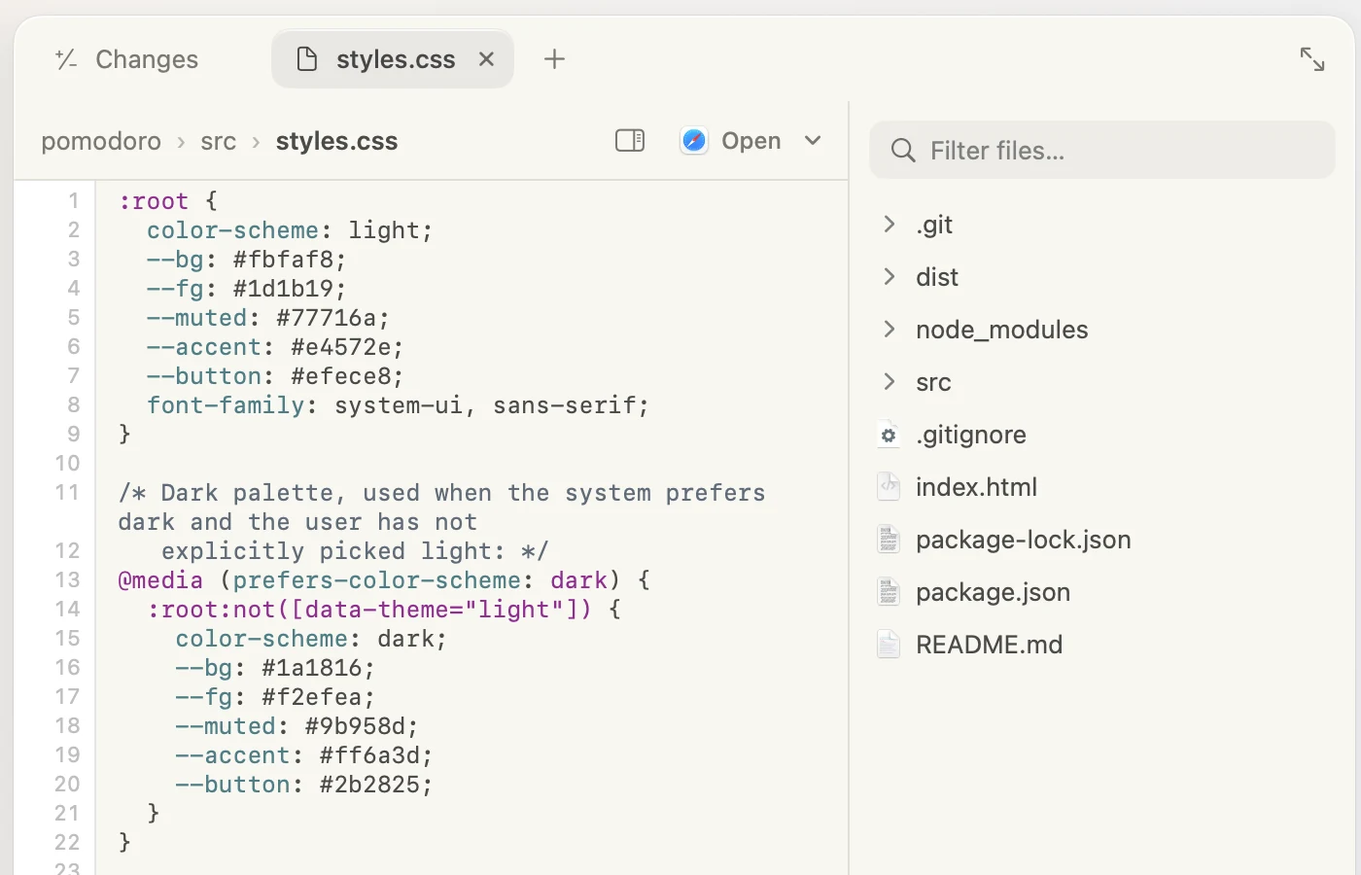Image resolution: width=1361 pixels, height=875 pixels.
Task: Open index.html from the file list
Action: point(1102,487)
